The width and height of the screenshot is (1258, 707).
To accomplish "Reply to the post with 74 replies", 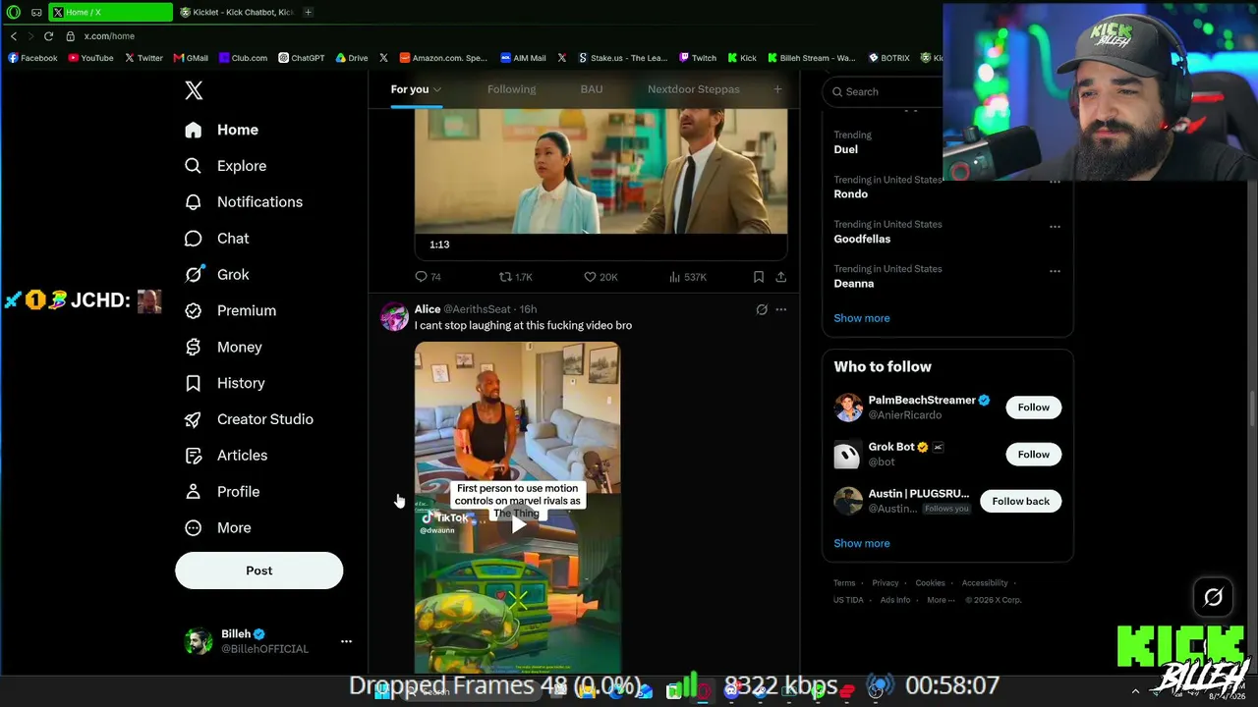I will 428,277.
